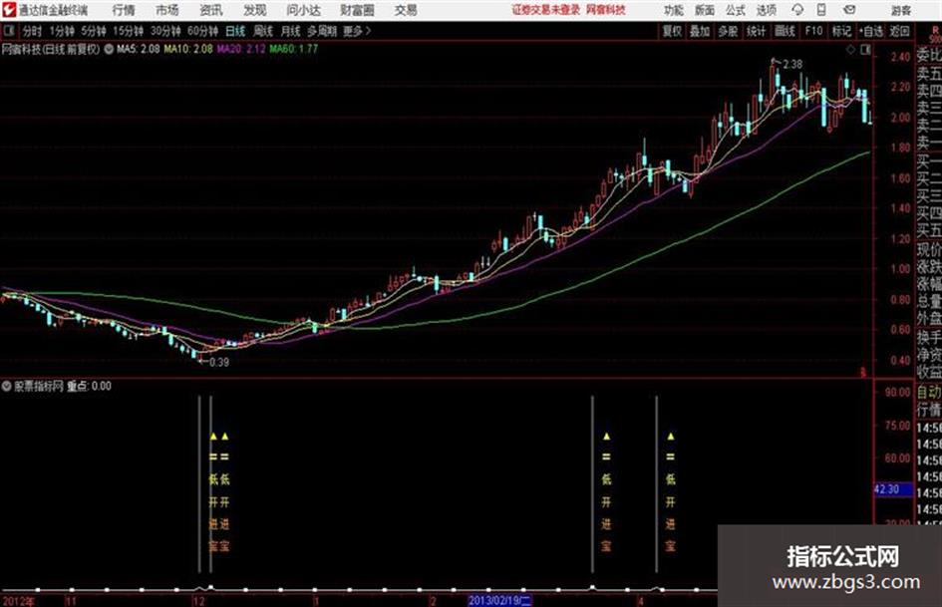Open the 公式 menu

[736, 10]
